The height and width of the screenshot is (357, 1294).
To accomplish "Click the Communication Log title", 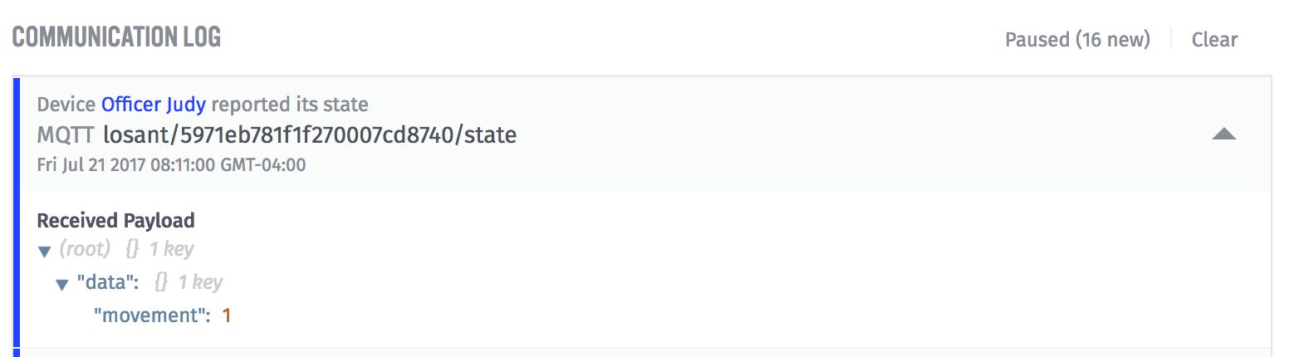I will 116,37.
